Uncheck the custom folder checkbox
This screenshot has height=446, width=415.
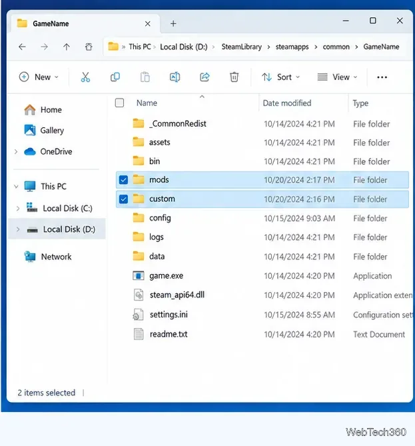123,199
